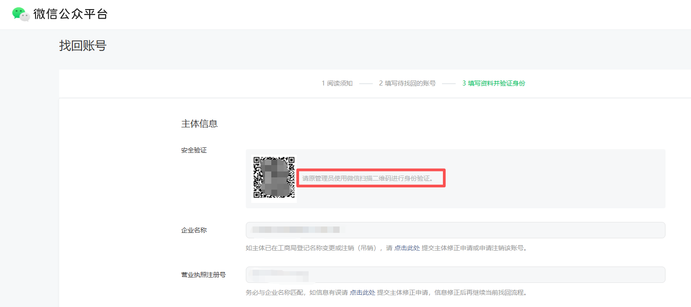Go to step 2 填写待找回的账号
This screenshot has height=307, width=691.
(407, 83)
